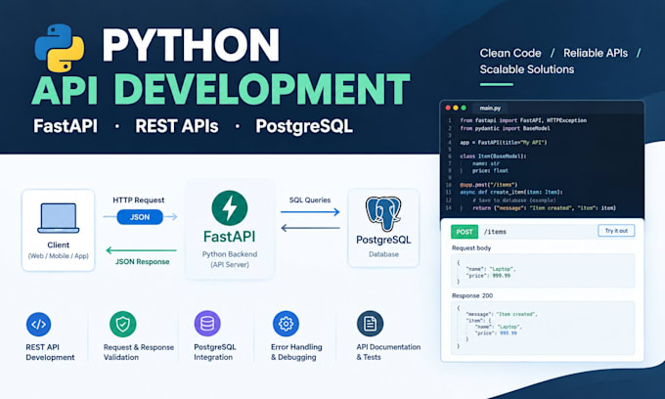
Task: Click the REST API Development code icon
Action: [x=38, y=325]
